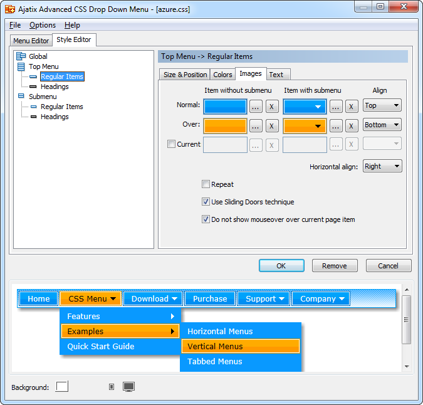423x405 pixels.
Task: Switch to Size & Position tab
Action: coord(185,75)
